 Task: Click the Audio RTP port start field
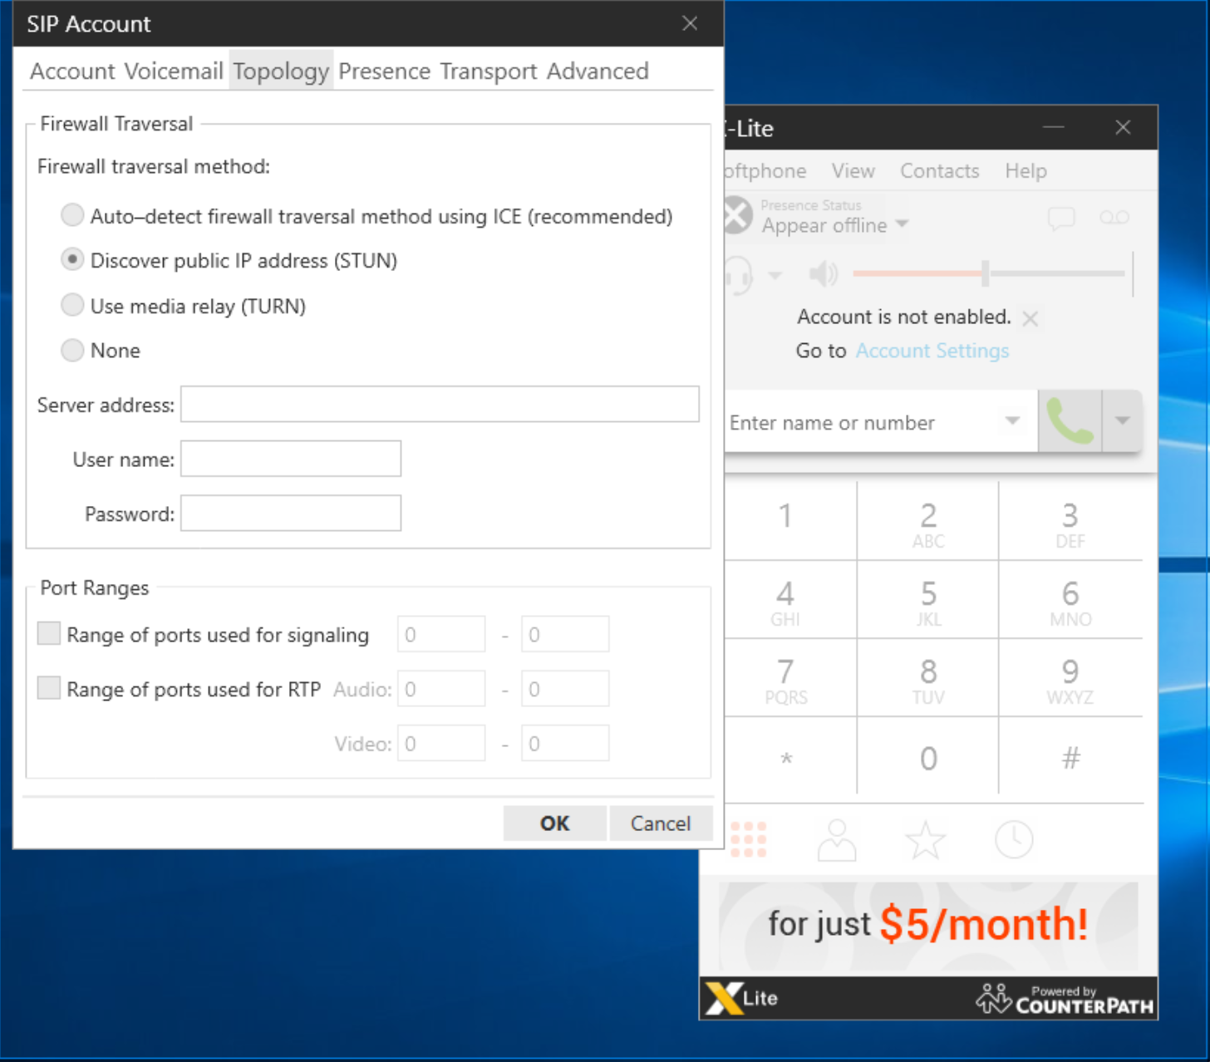point(441,688)
